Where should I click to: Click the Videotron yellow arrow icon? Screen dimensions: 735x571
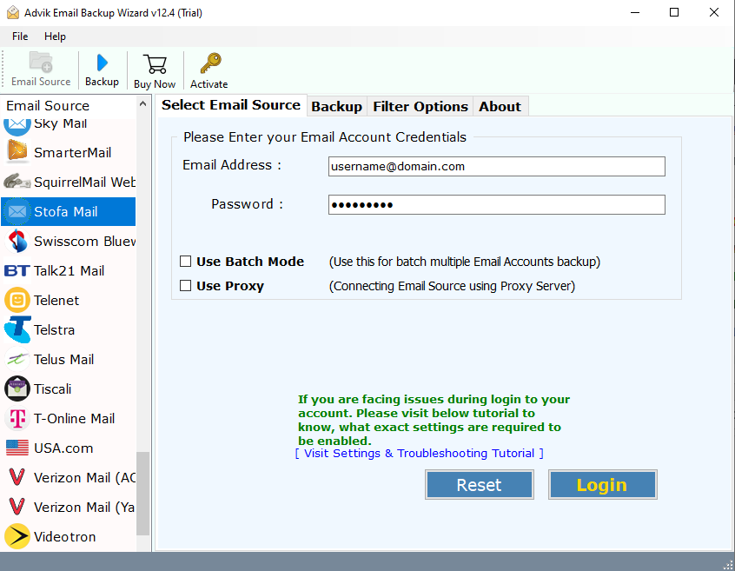(x=17, y=536)
